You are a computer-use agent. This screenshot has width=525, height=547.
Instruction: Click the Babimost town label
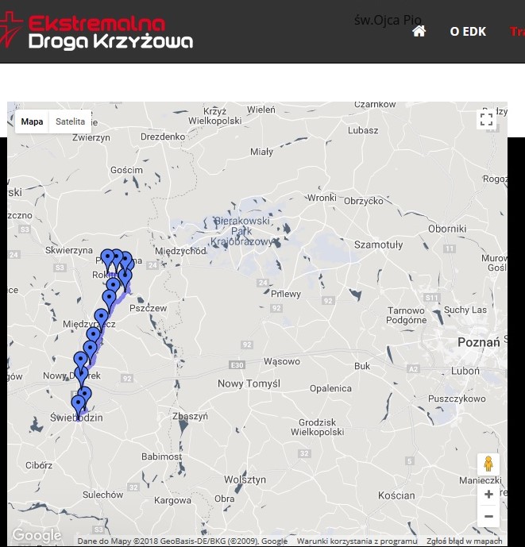click(161, 456)
